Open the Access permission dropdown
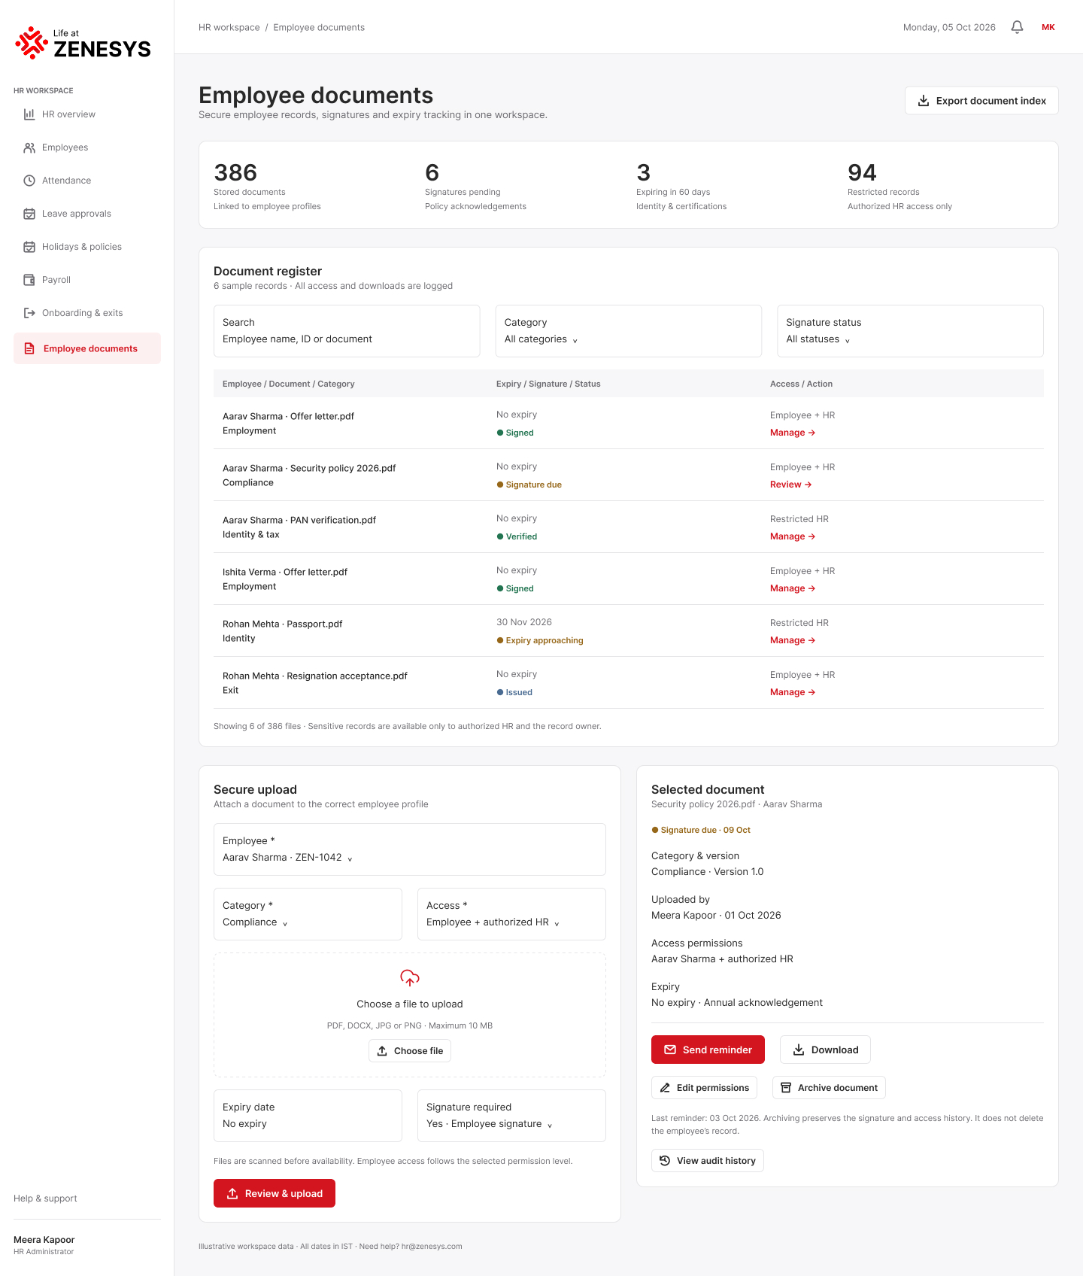Screen dimensions: 1083x1276 (511, 914)
